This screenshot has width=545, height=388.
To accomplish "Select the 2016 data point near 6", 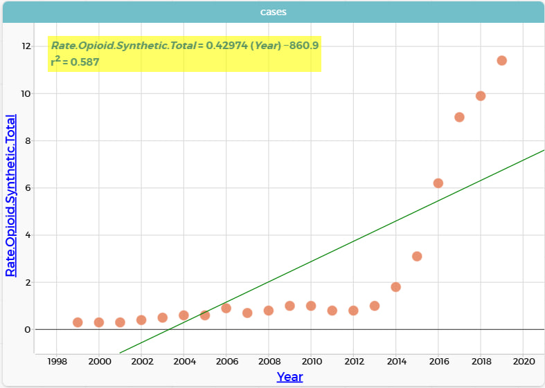I will [438, 183].
